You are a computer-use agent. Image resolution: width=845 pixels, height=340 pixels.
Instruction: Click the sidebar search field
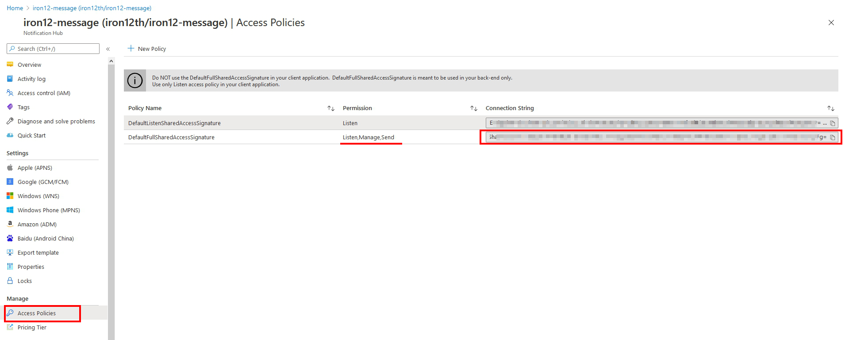[53, 49]
